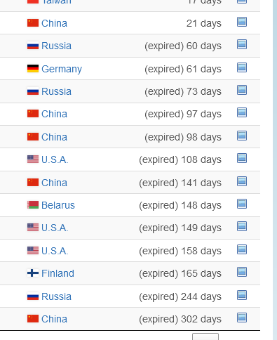Click the window icon in the Germany row
The height and width of the screenshot is (340, 277).
(242, 67)
